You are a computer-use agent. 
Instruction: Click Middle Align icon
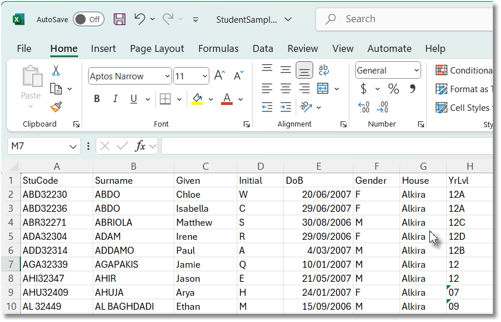tap(286, 69)
